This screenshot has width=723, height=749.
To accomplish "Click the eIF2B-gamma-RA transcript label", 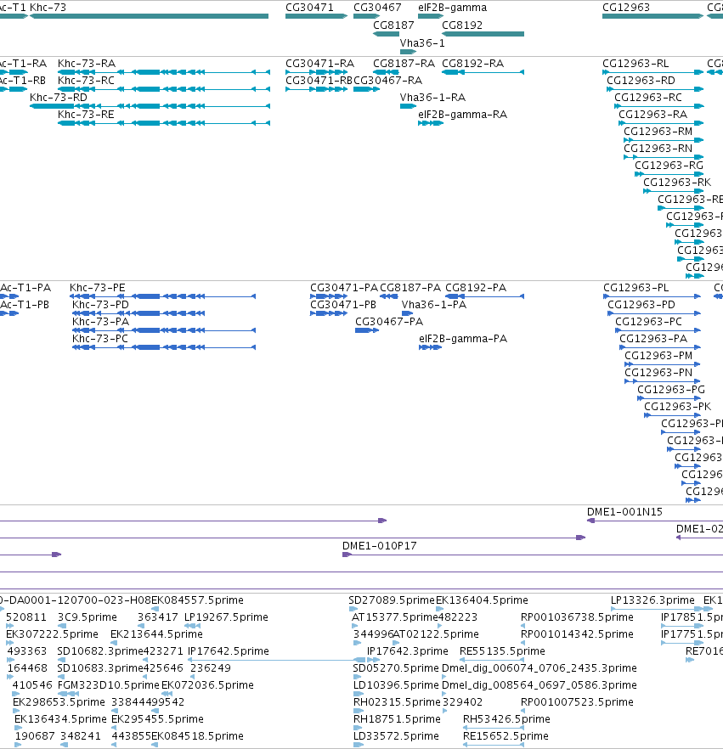I will click(x=462, y=114).
